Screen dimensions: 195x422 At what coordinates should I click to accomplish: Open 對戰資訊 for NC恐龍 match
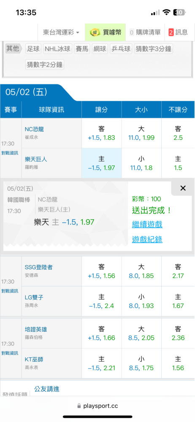click(x=10, y=153)
